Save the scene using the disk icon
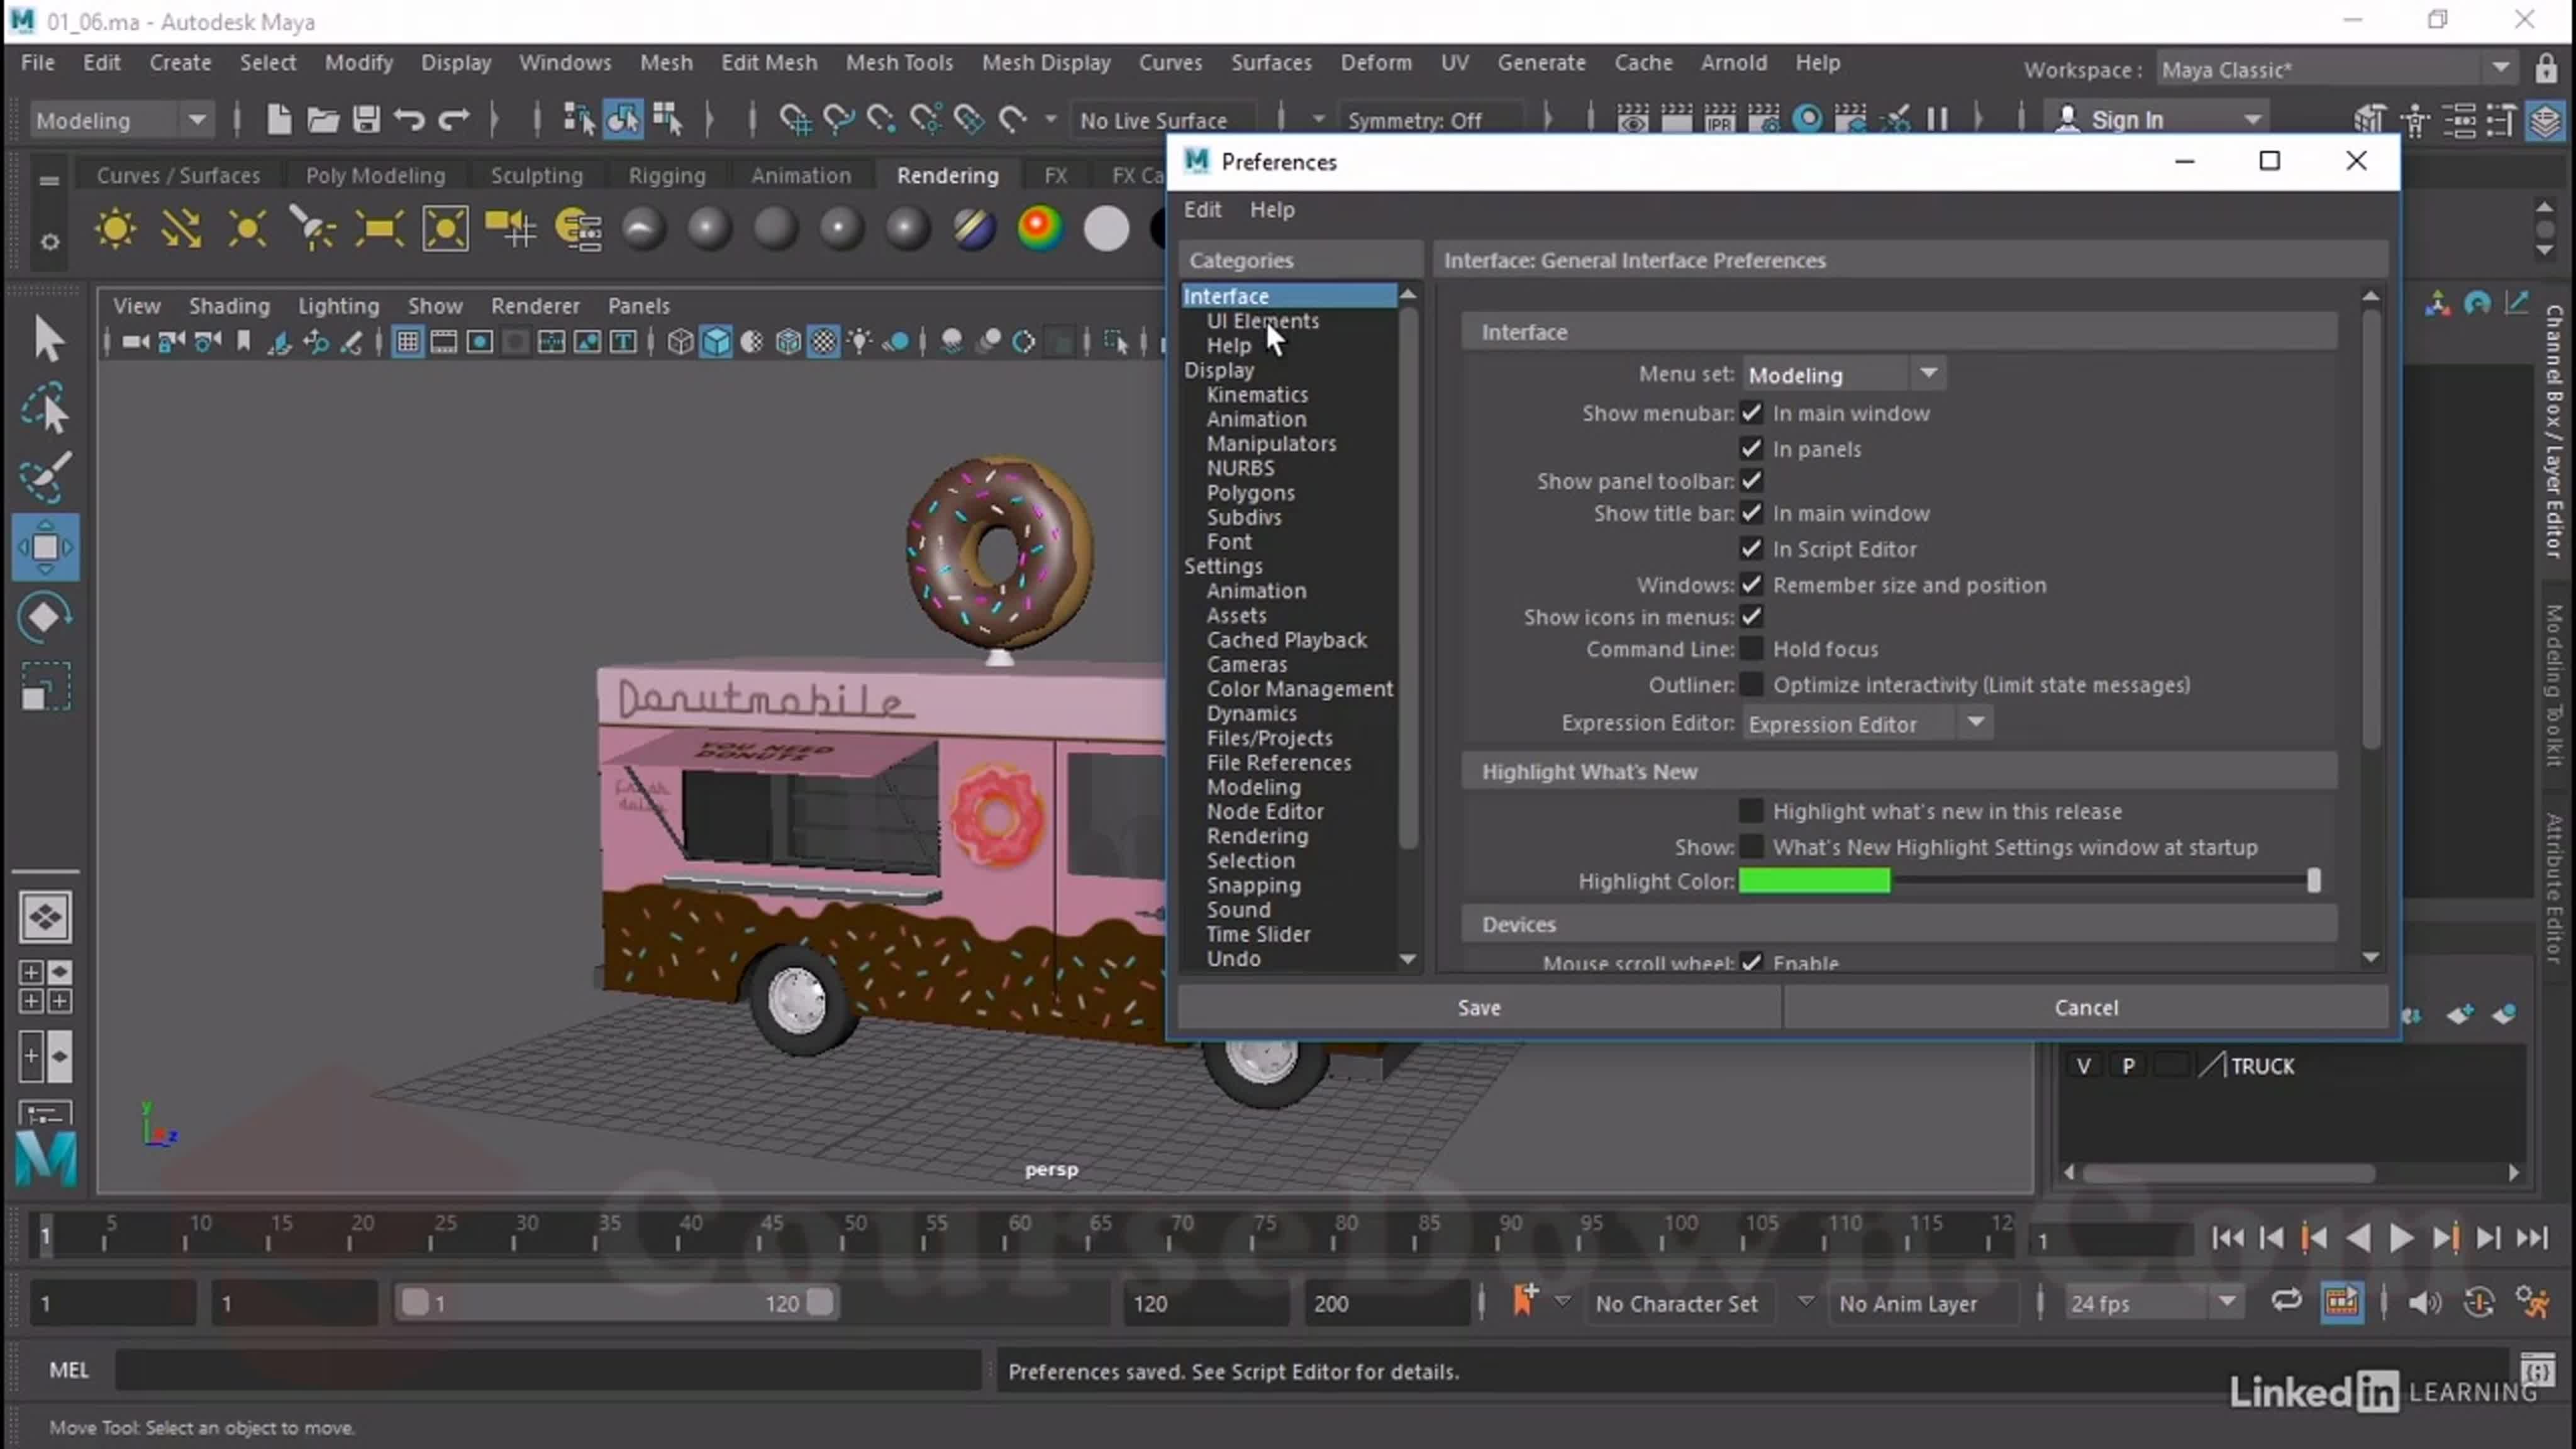 pos(366,120)
